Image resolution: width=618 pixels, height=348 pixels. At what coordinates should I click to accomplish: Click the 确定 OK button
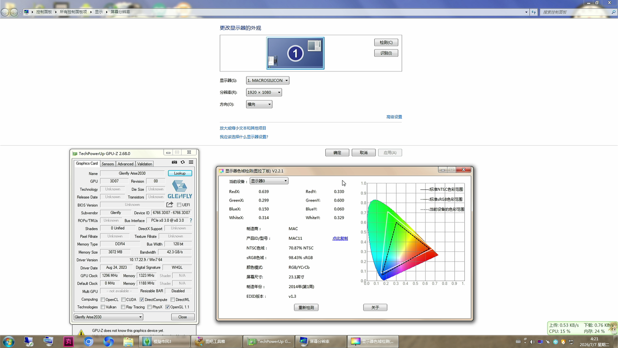coord(337,153)
